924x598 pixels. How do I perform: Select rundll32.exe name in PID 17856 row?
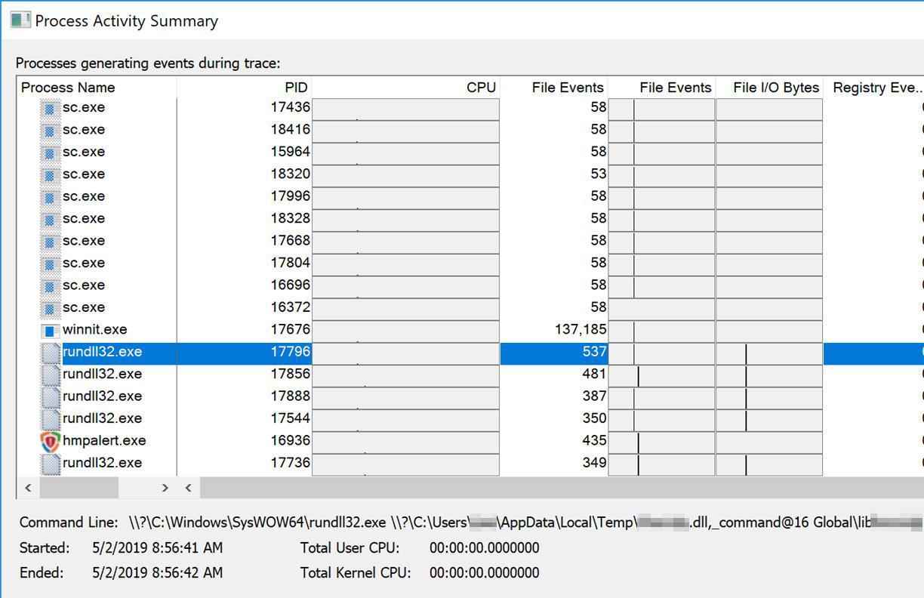(x=102, y=374)
